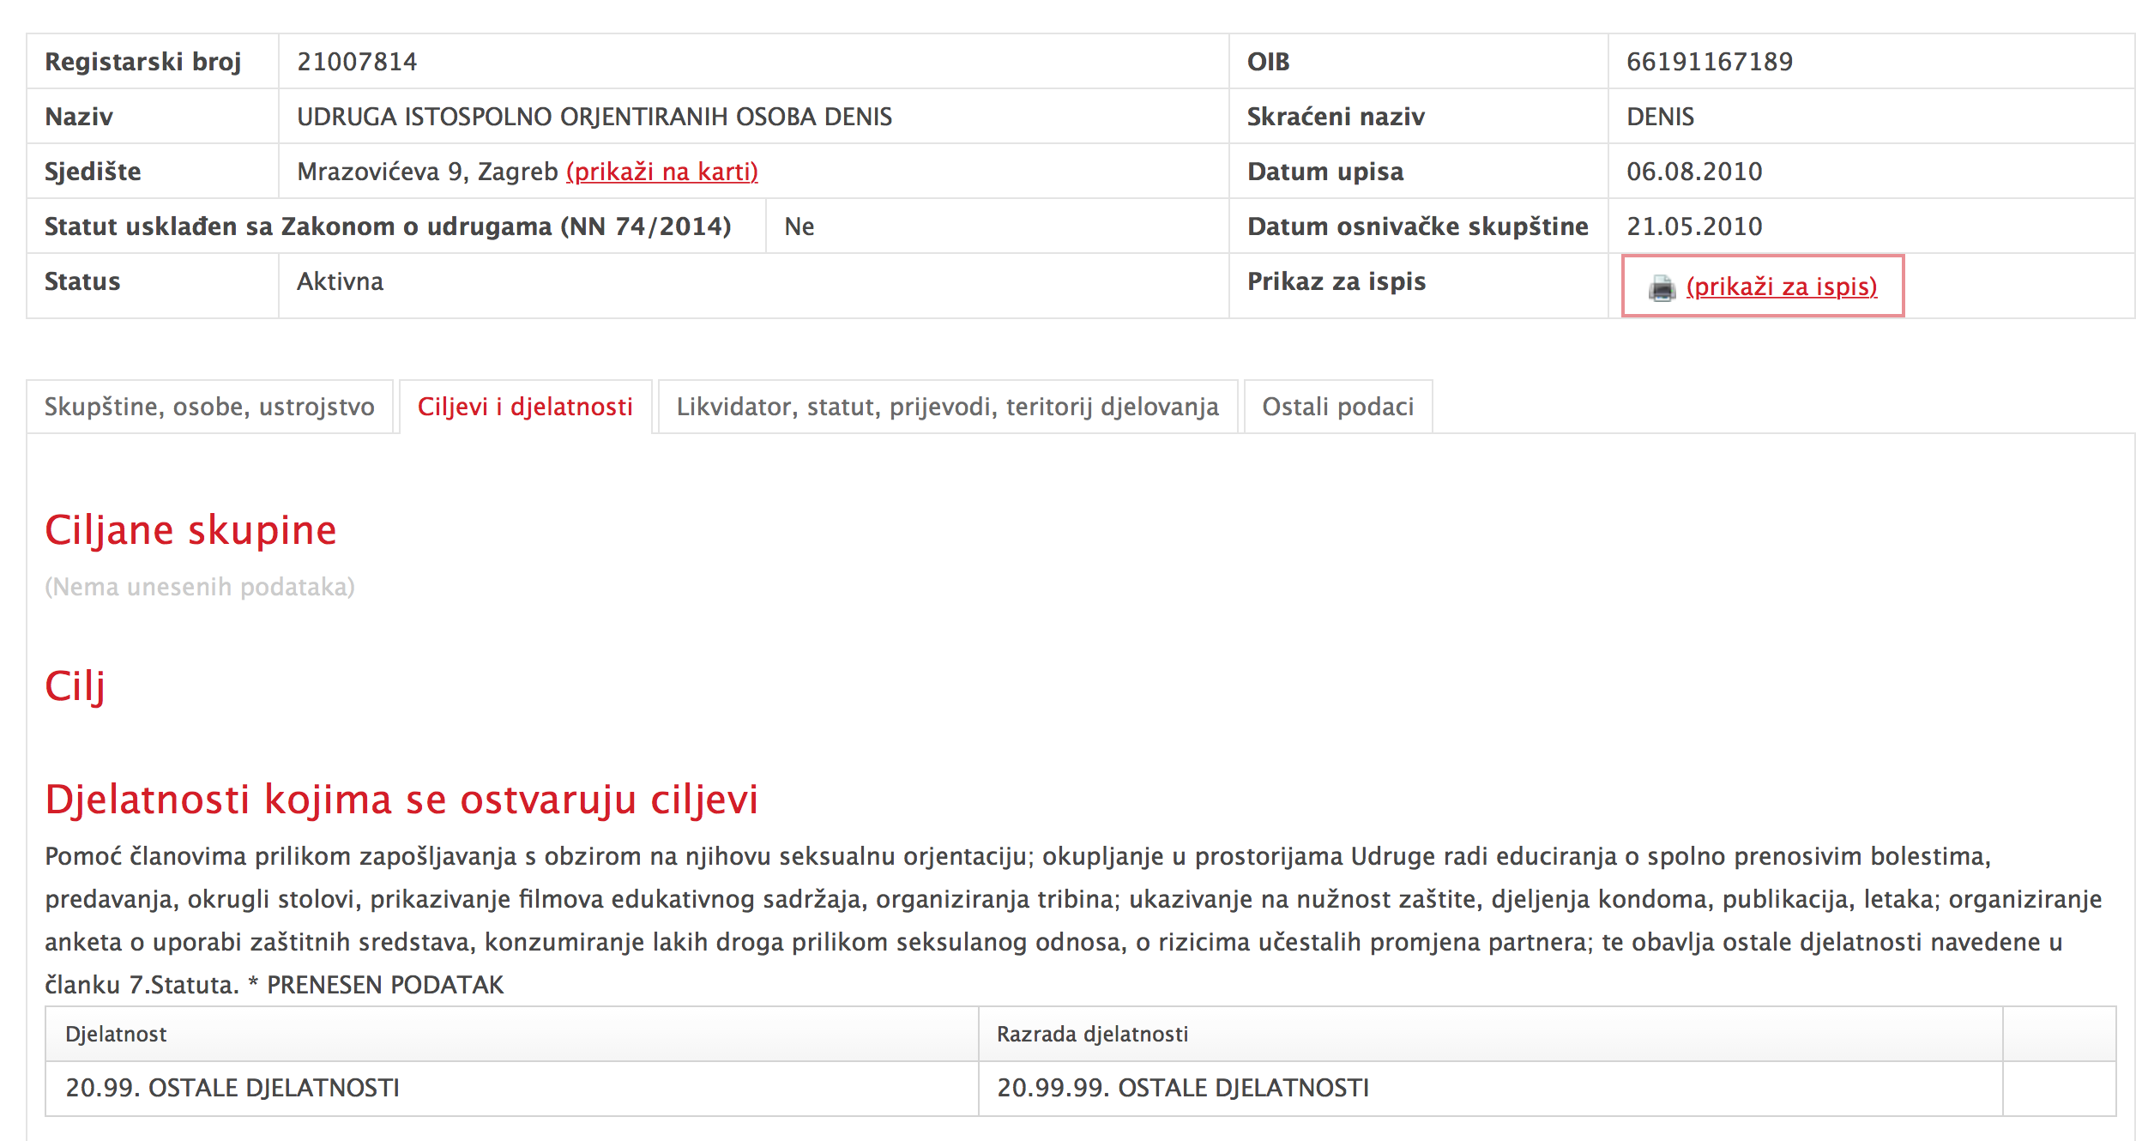Click the Aktivna status value

(340, 281)
